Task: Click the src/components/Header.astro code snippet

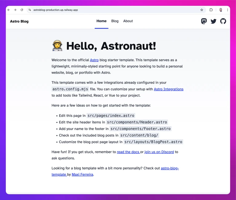Action: (x=137, y=122)
